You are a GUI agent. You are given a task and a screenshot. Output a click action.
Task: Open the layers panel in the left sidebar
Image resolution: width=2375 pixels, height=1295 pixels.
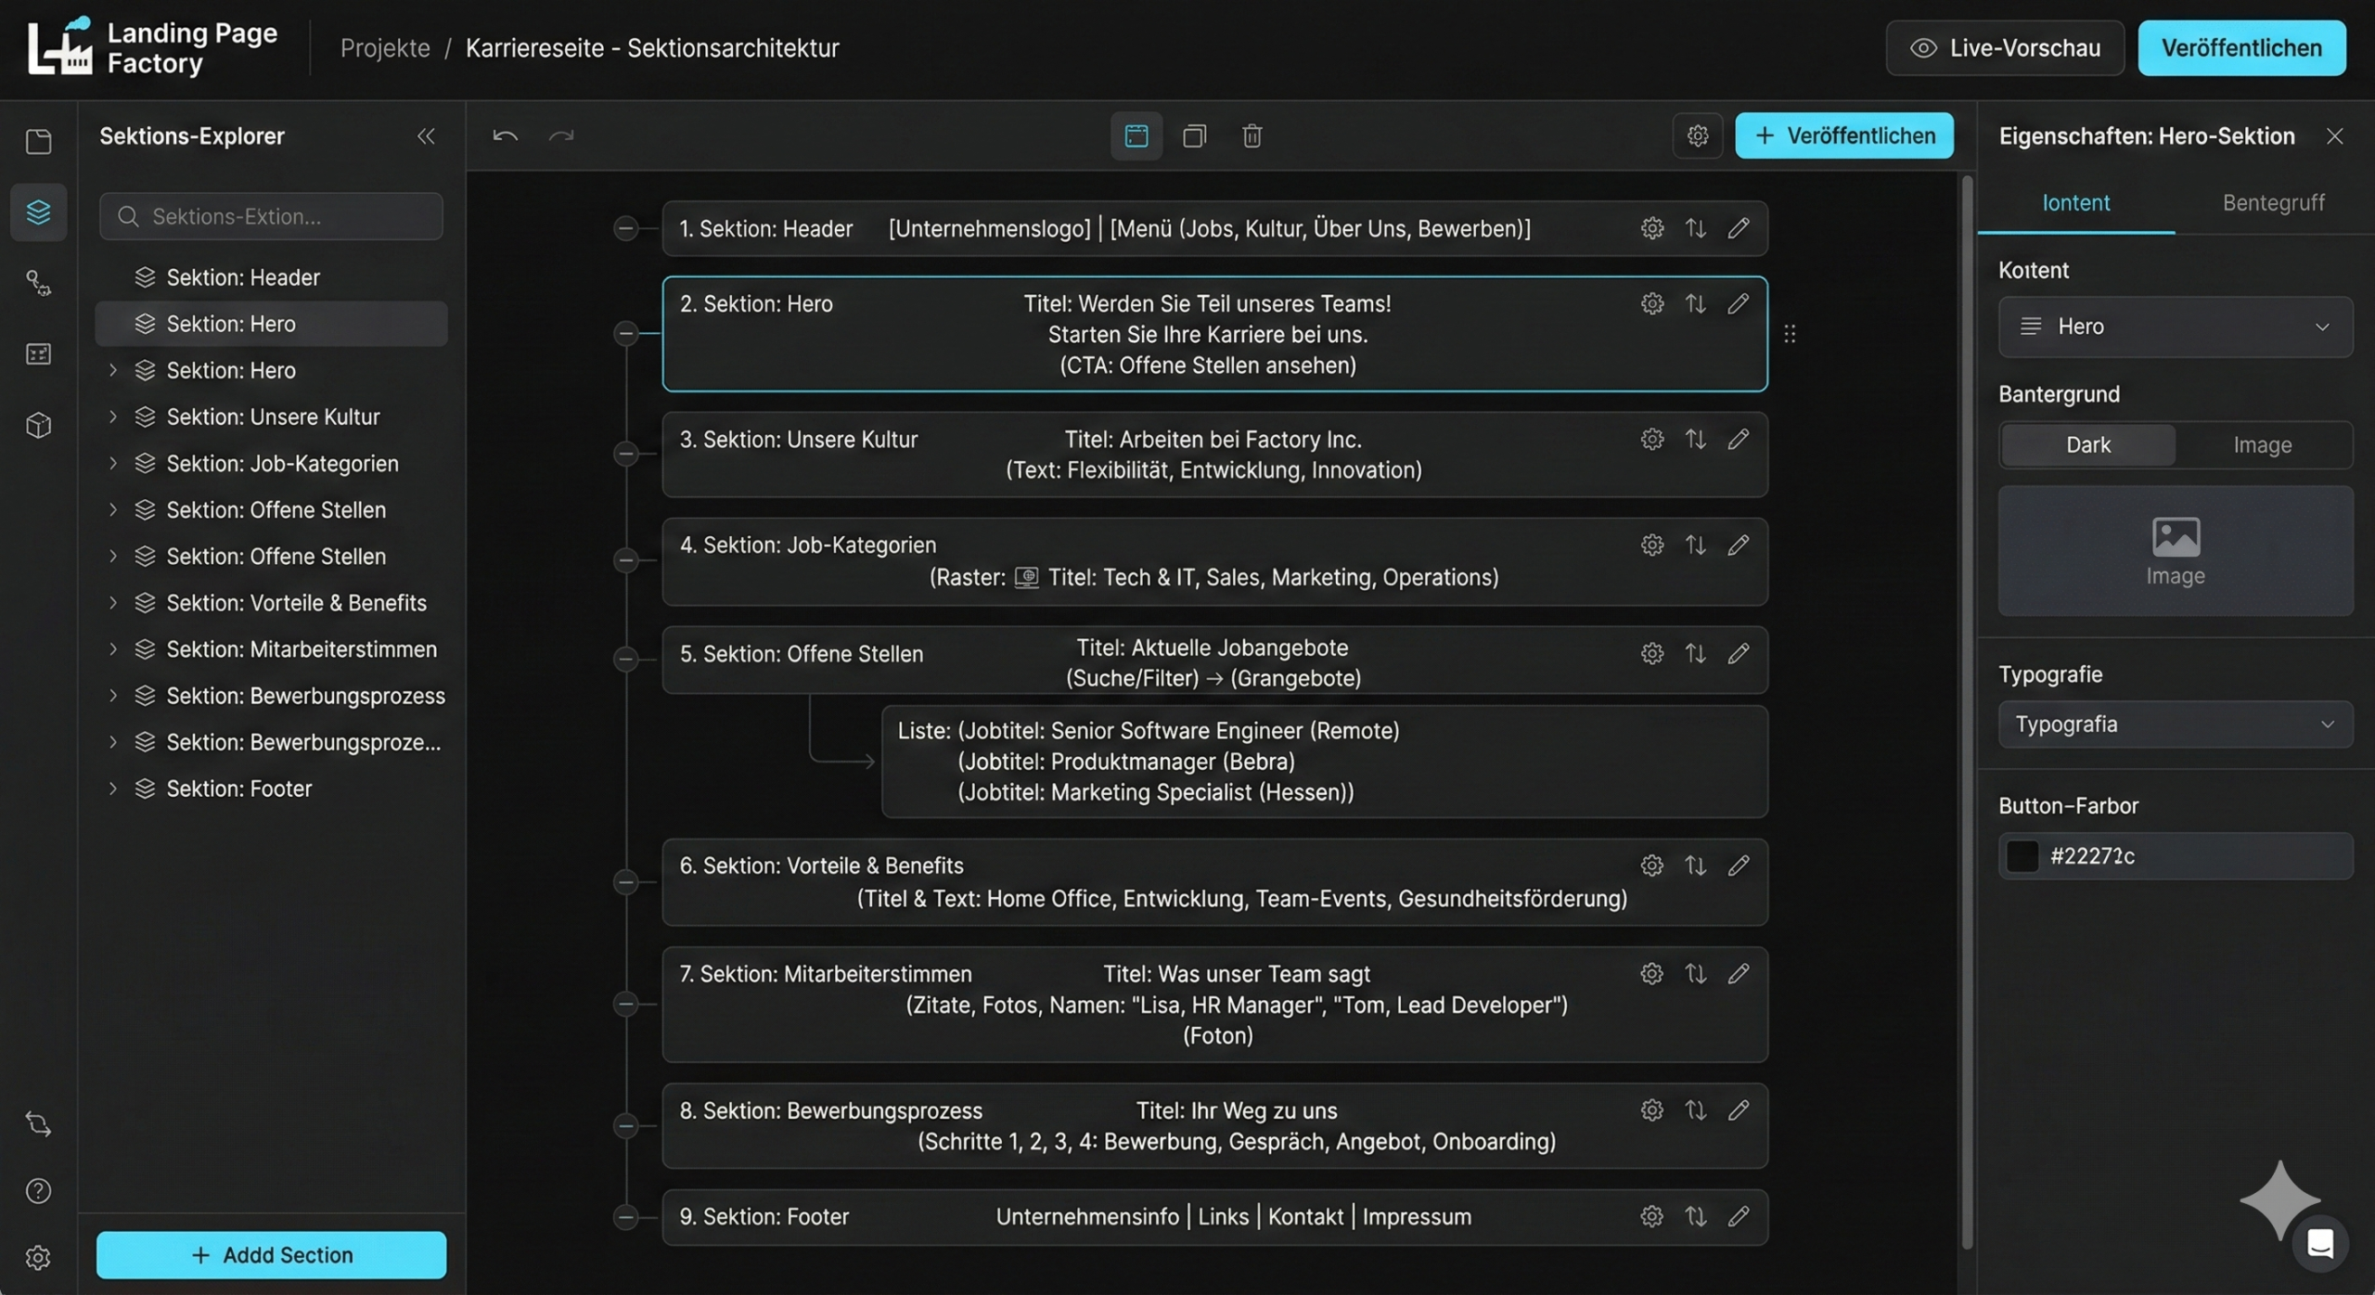[x=38, y=212]
